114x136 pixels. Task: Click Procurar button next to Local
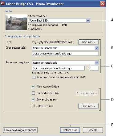[x=88, y=42]
